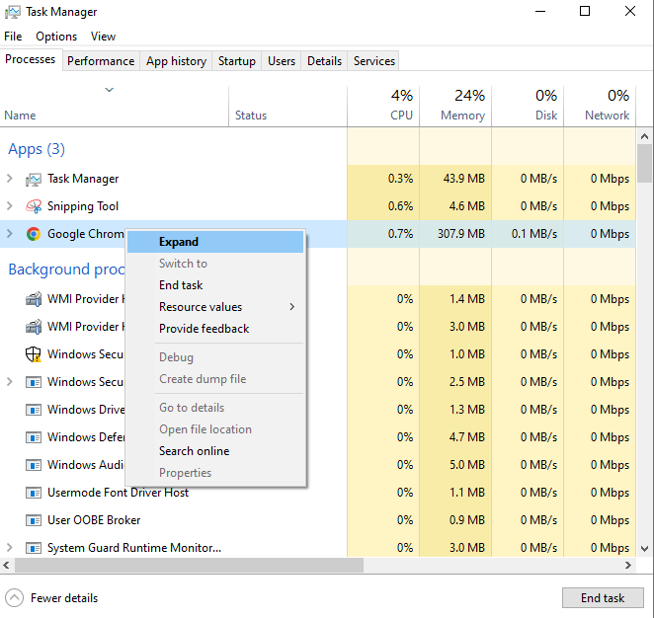The image size is (654, 618).
Task: Select Provide feedback in context menu
Action: pos(215,329)
